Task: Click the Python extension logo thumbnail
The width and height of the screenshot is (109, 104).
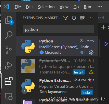Action: (28, 46)
